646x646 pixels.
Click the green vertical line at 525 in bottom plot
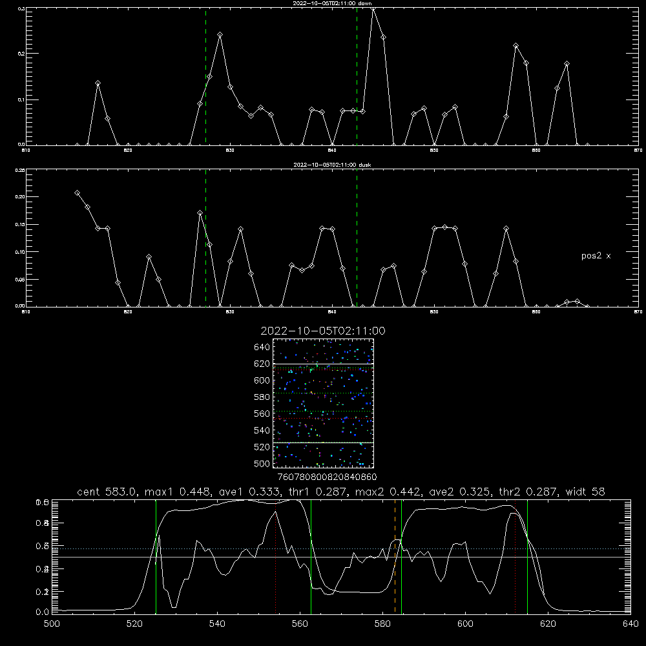(156, 556)
